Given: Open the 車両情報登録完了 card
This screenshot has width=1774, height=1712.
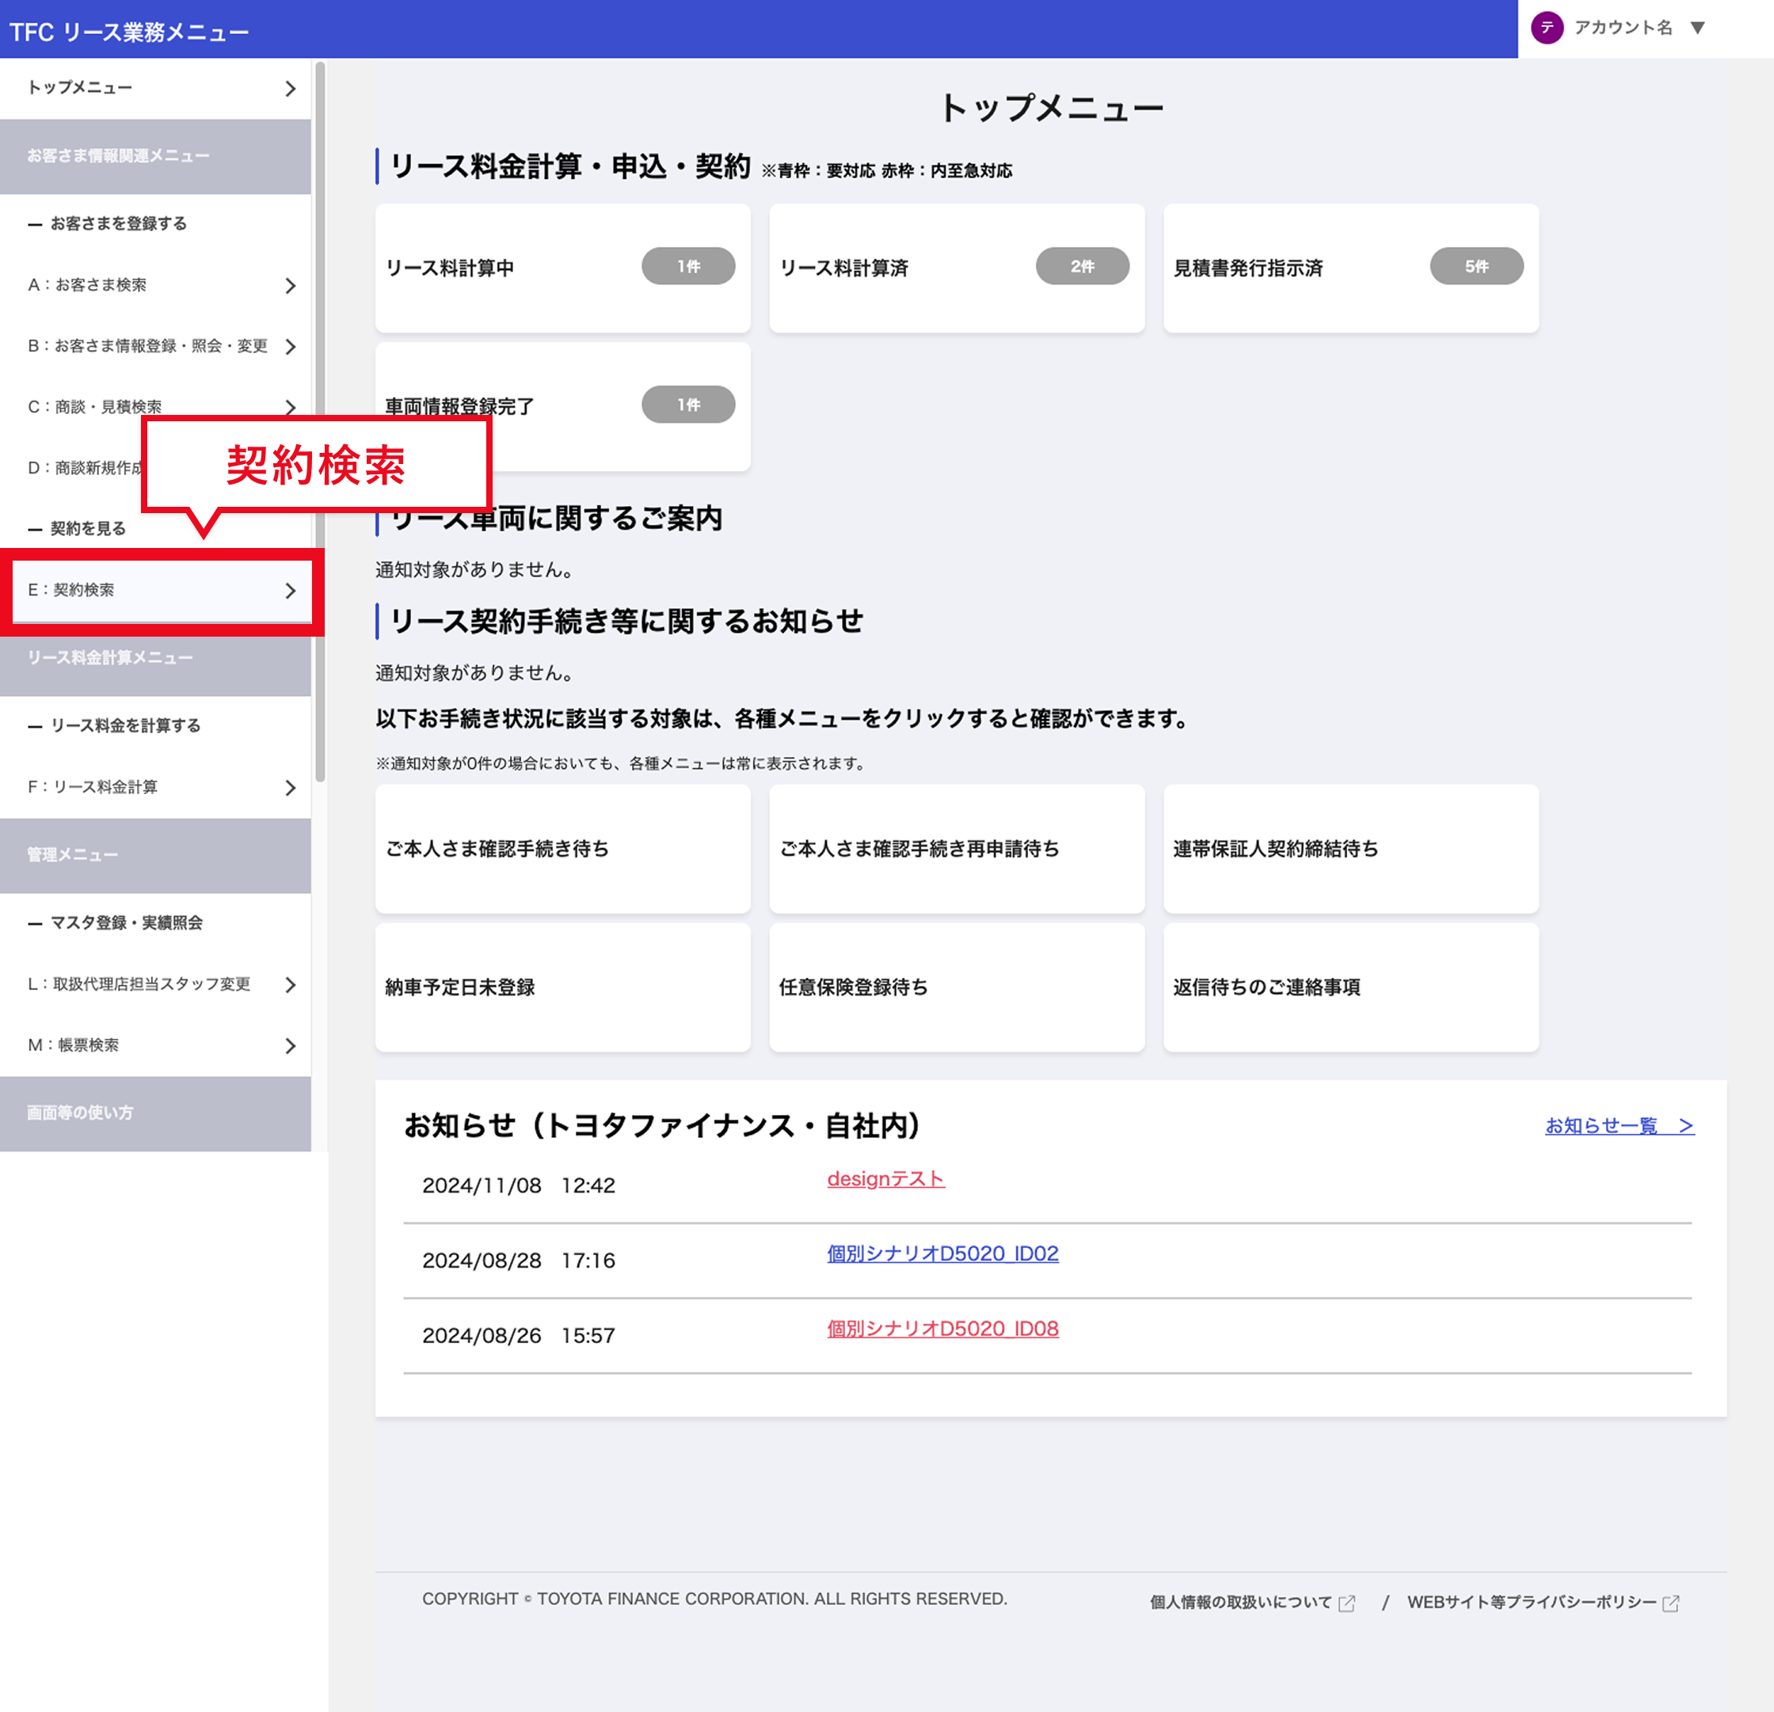Looking at the screenshot, I should [x=563, y=406].
